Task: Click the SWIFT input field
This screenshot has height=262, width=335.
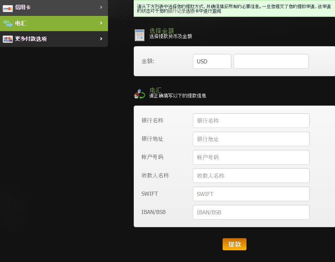Action: click(x=251, y=194)
